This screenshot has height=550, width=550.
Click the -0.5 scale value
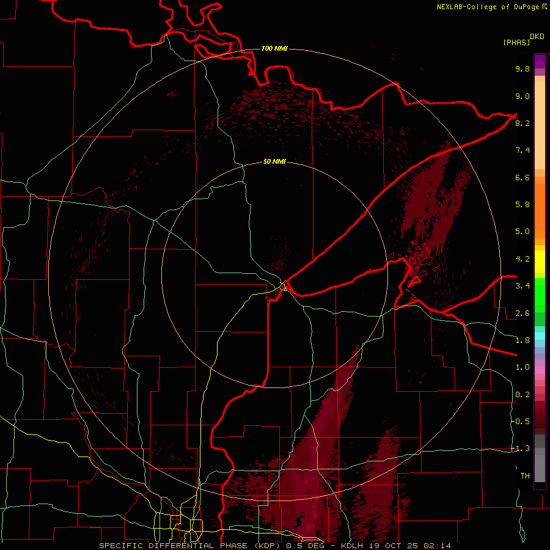[x=521, y=422]
